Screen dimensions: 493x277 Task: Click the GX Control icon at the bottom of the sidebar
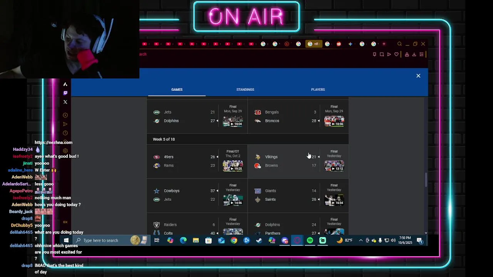pos(65,222)
